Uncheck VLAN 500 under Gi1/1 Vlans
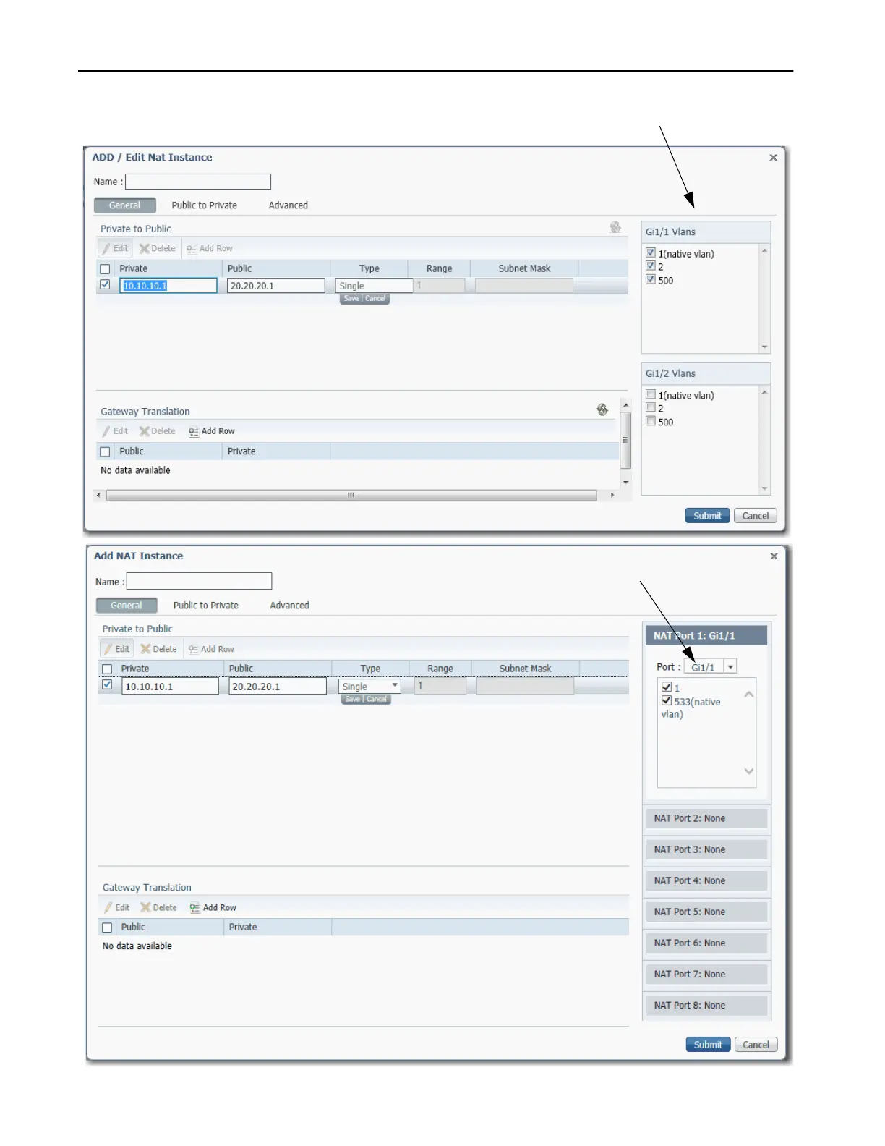This screenshot has height=1146, width=885. pos(651,279)
